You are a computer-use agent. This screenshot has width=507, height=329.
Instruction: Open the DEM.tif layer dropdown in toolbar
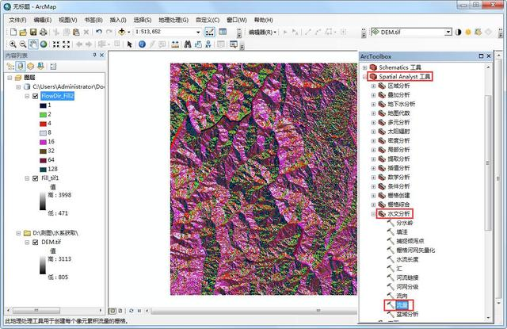tap(448, 32)
